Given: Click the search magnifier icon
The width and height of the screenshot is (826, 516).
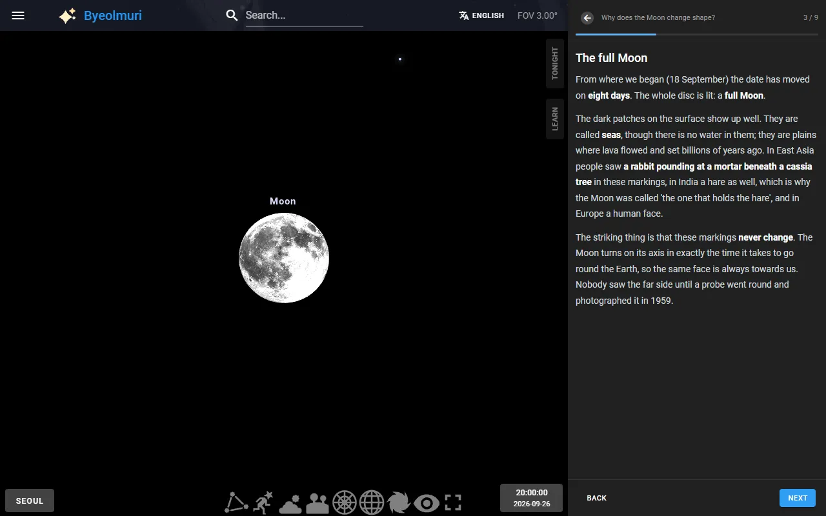Looking at the screenshot, I should (x=232, y=15).
